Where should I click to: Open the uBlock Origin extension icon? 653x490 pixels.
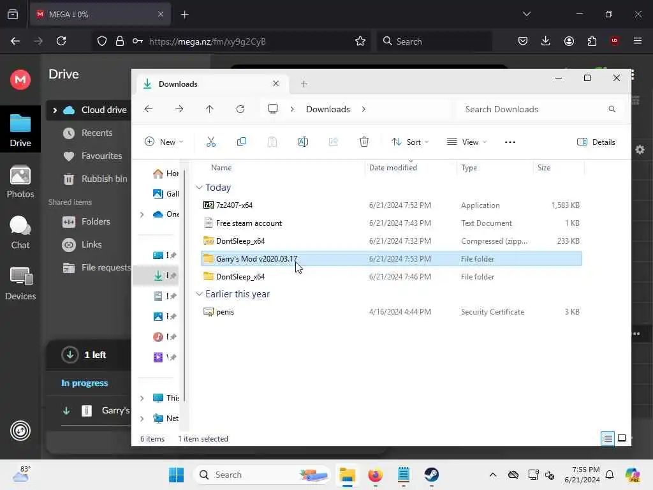(615, 41)
